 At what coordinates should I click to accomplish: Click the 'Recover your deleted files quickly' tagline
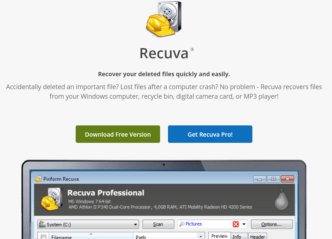pyautogui.click(x=164, y=74)
